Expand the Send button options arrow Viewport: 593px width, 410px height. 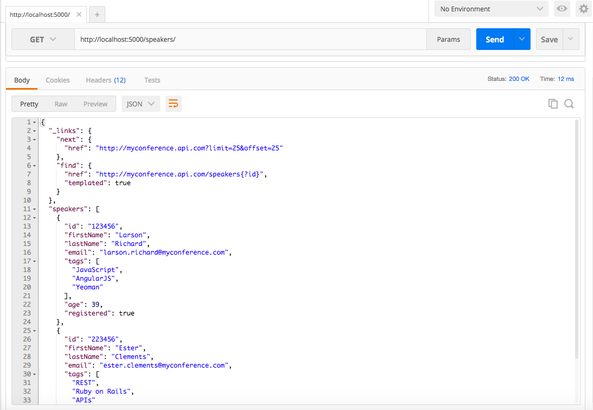pos(521,39)
